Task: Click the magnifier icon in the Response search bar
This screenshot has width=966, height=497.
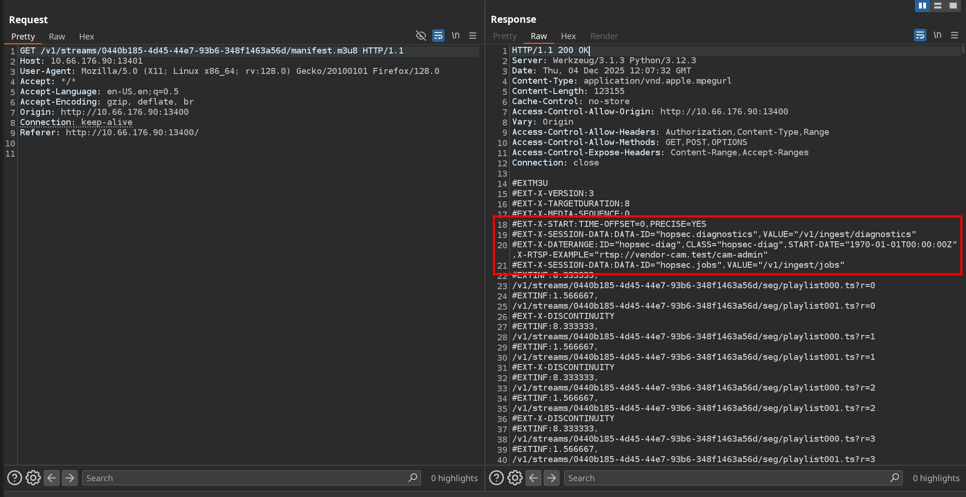Action: pyautogui.click(x=894, y=477)
